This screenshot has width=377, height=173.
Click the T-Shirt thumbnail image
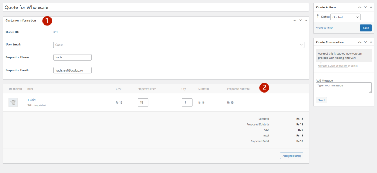(x=13, y=103)
